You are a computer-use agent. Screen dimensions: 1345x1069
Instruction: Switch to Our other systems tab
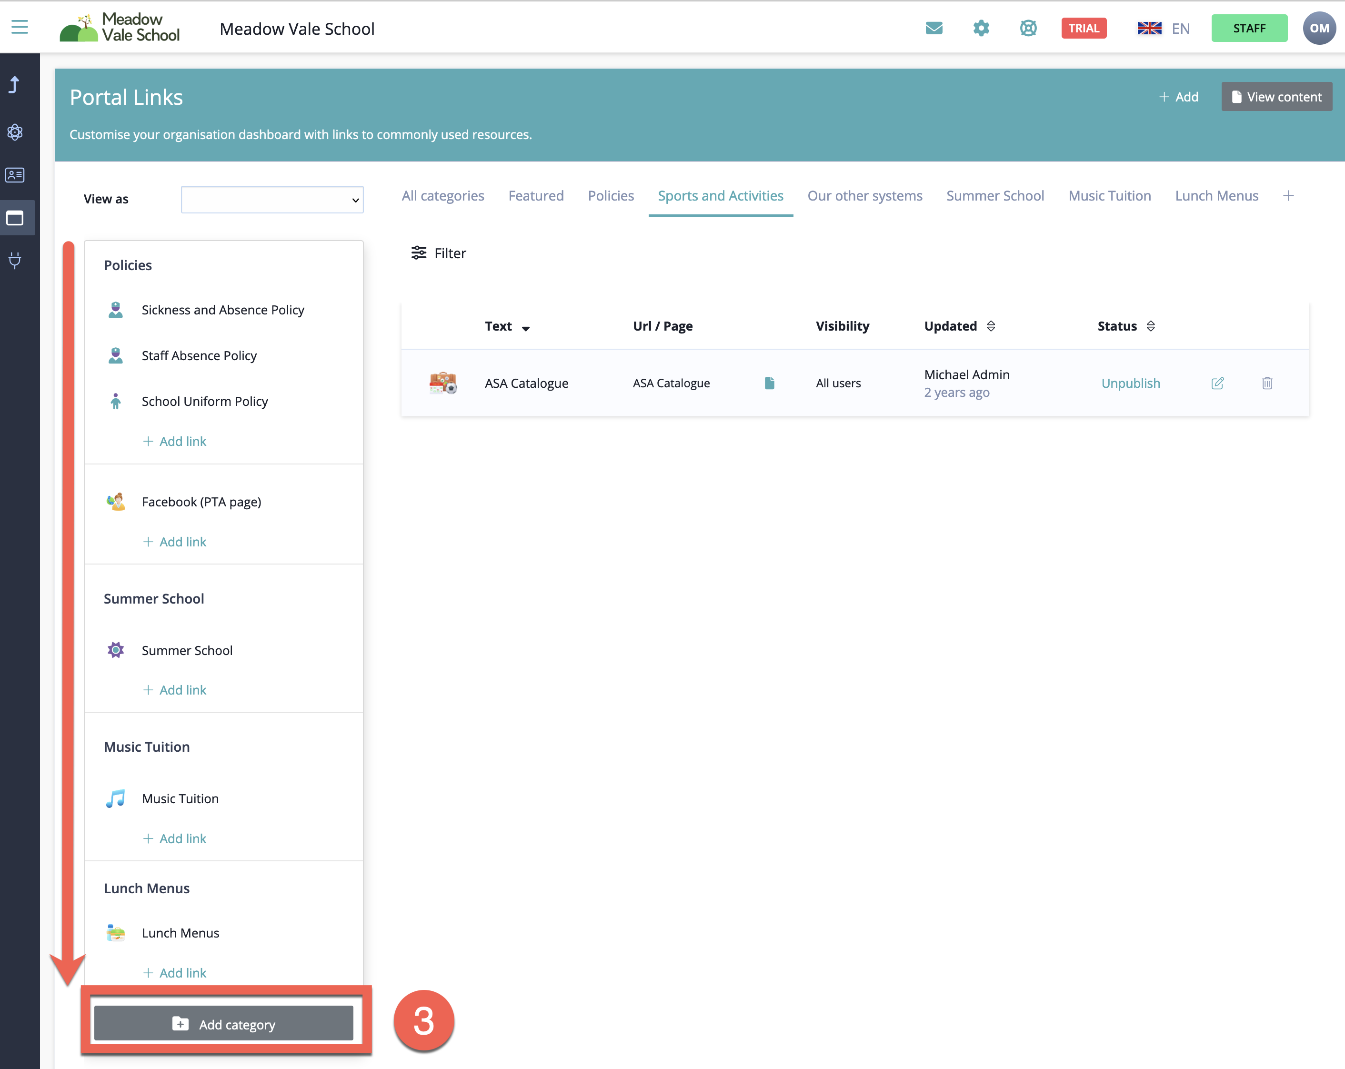pyautogui.click(x=864, y=195)
